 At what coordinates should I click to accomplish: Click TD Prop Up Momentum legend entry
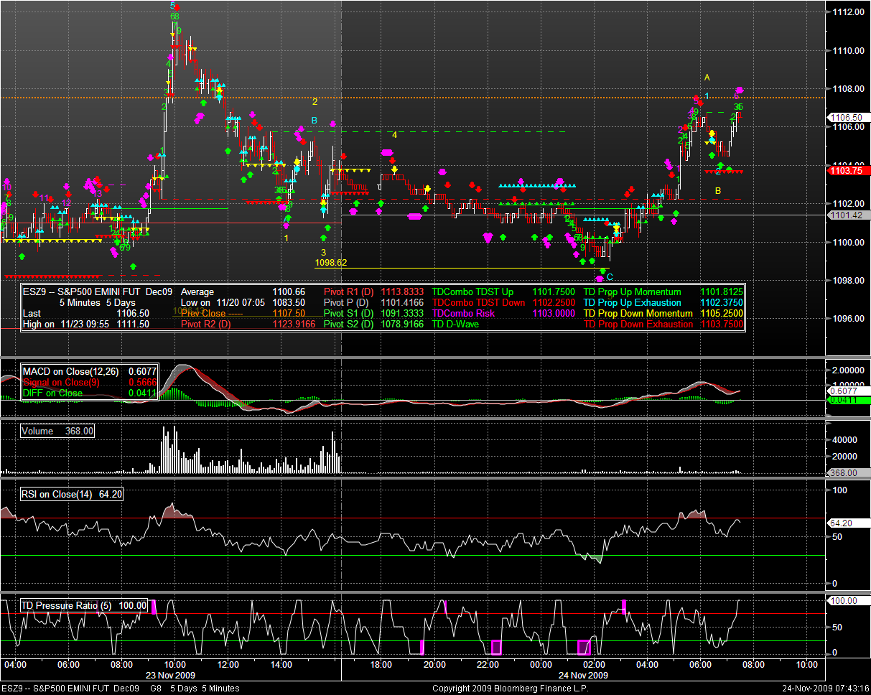tap(632, 292)
